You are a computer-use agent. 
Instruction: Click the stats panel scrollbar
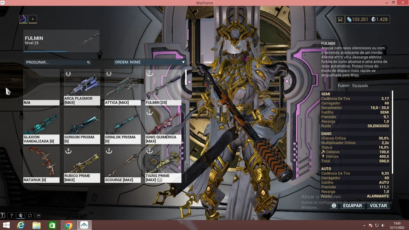tap(392, 132)
